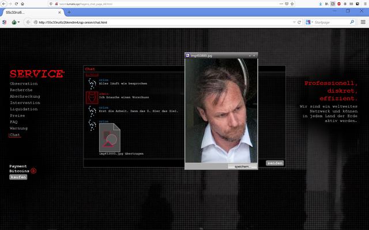Click the admin avatar in the chat
Screen dimensions: 369x230
91,97
